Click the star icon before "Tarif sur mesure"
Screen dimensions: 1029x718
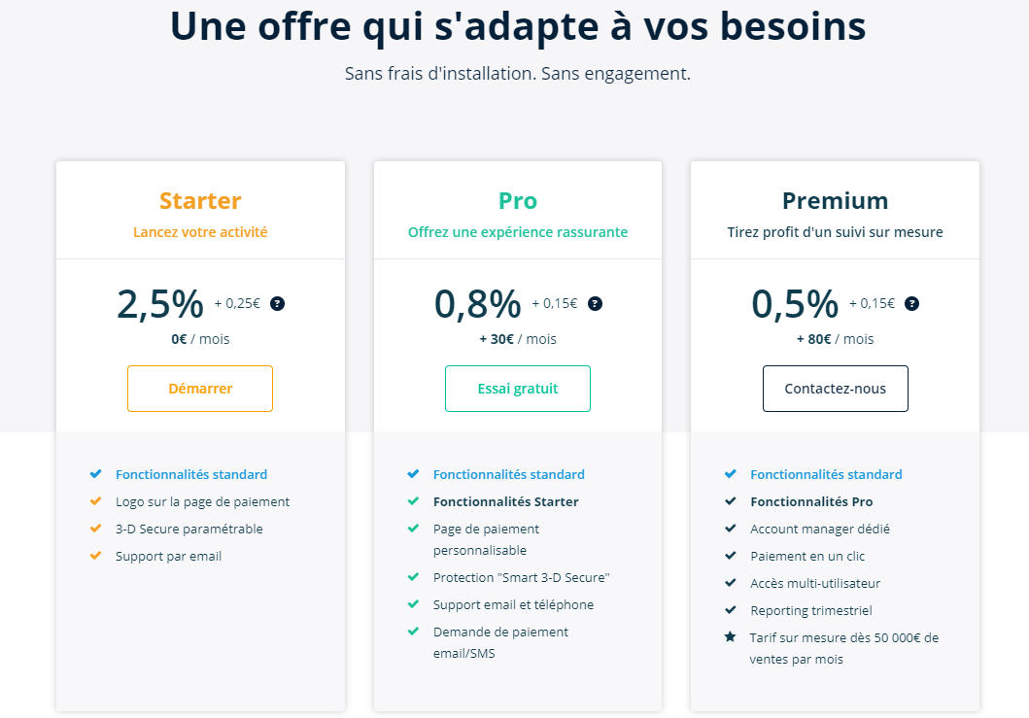coord(730,637)
